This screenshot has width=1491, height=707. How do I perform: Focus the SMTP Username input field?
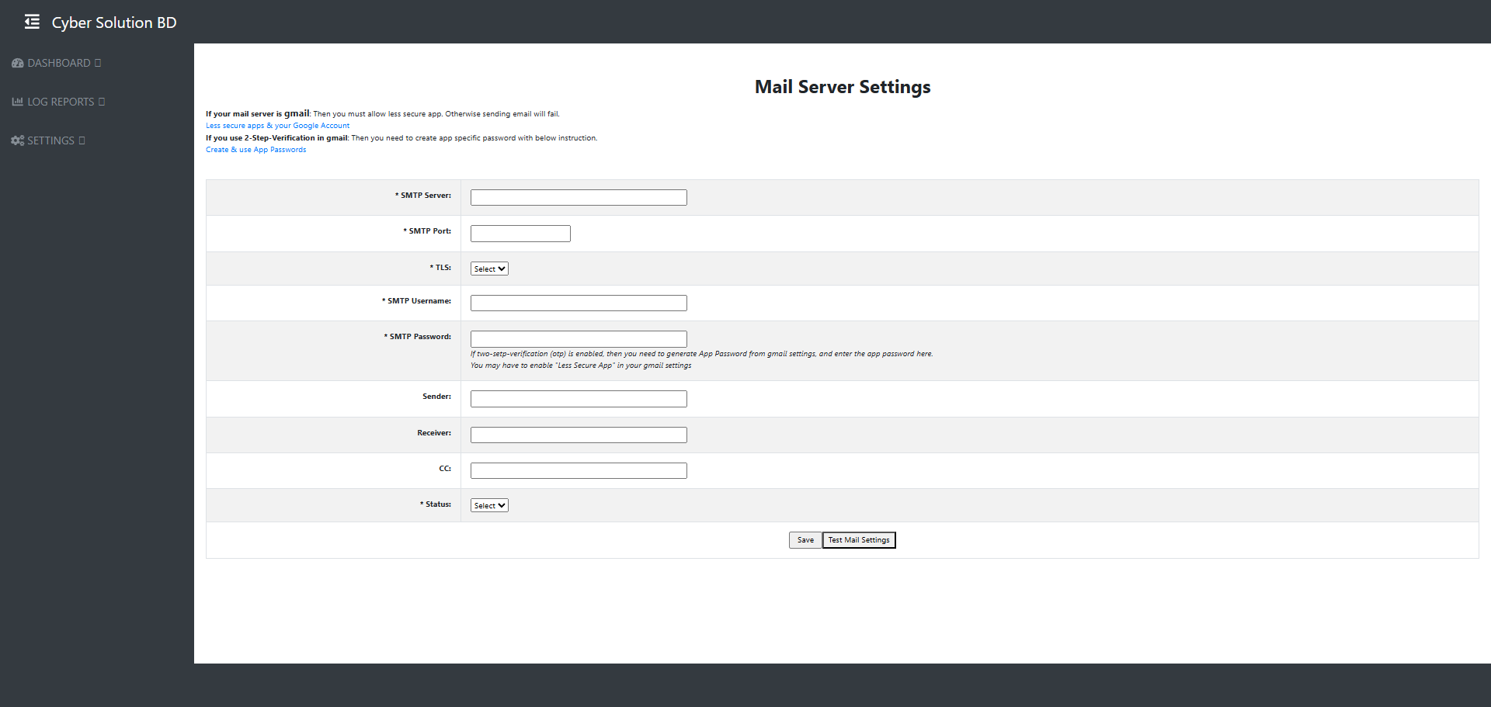tap(579, 303)
